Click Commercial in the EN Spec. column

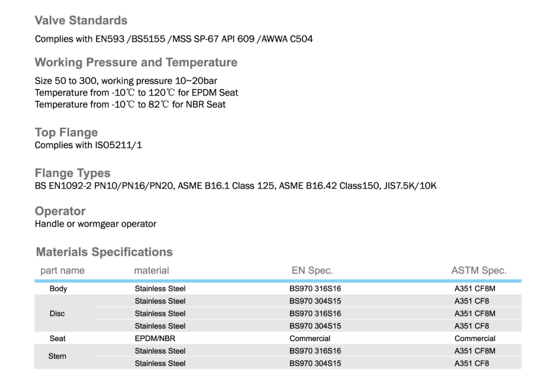(310, 338)
